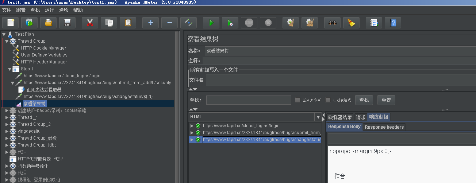476x183 pixels.
Task: Open the Templates toolbar icon
Action: (30, 23)
